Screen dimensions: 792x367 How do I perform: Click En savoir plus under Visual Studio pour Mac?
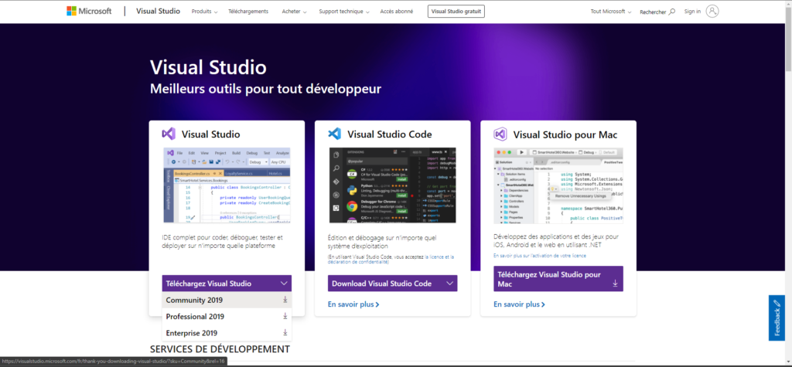[519, 304]
